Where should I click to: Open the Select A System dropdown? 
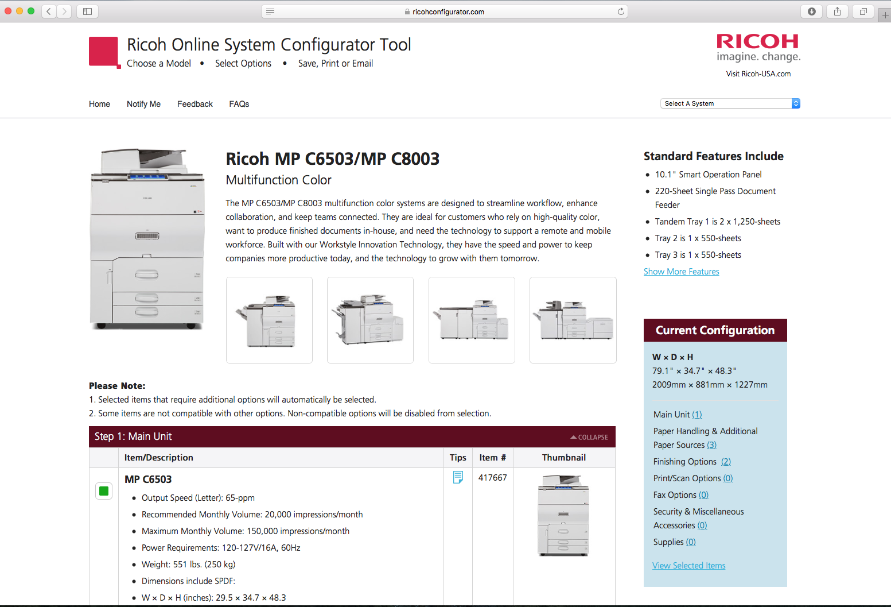[x=730, y=103]
